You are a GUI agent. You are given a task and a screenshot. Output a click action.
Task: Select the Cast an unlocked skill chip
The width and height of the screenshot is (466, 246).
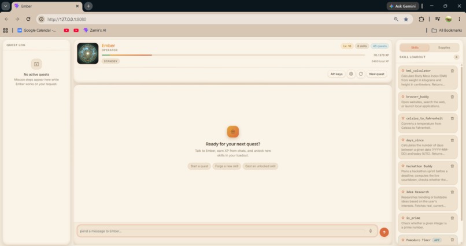260,166
